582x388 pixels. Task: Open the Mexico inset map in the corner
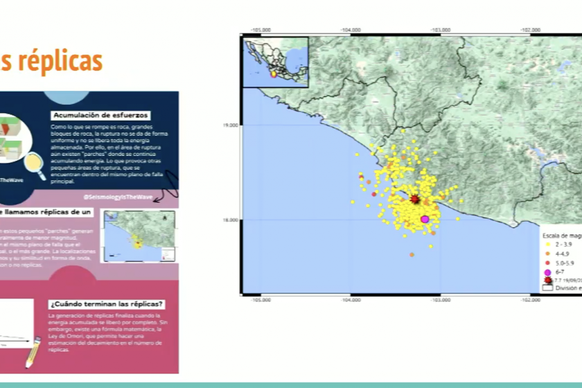click(276, 62)
